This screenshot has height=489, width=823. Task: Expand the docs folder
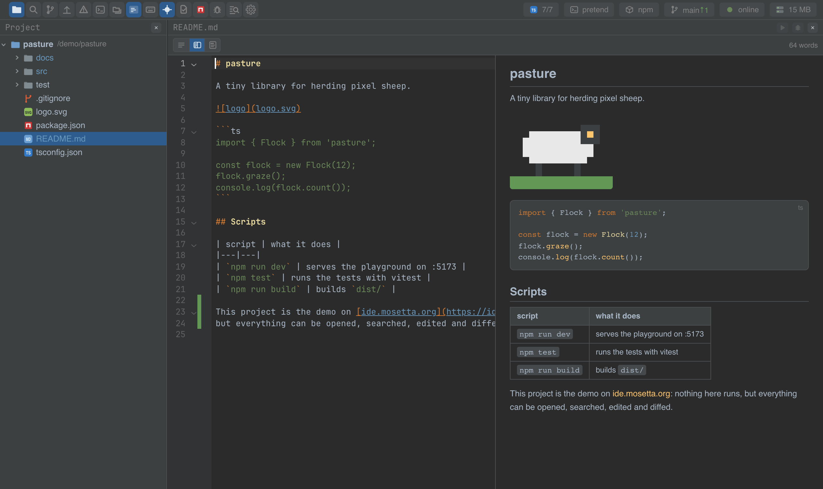17,58
